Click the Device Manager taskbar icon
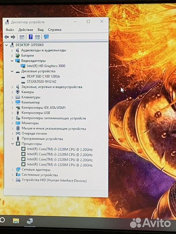The height and width of the screenshot is (234, 176). tap(30, 221)
